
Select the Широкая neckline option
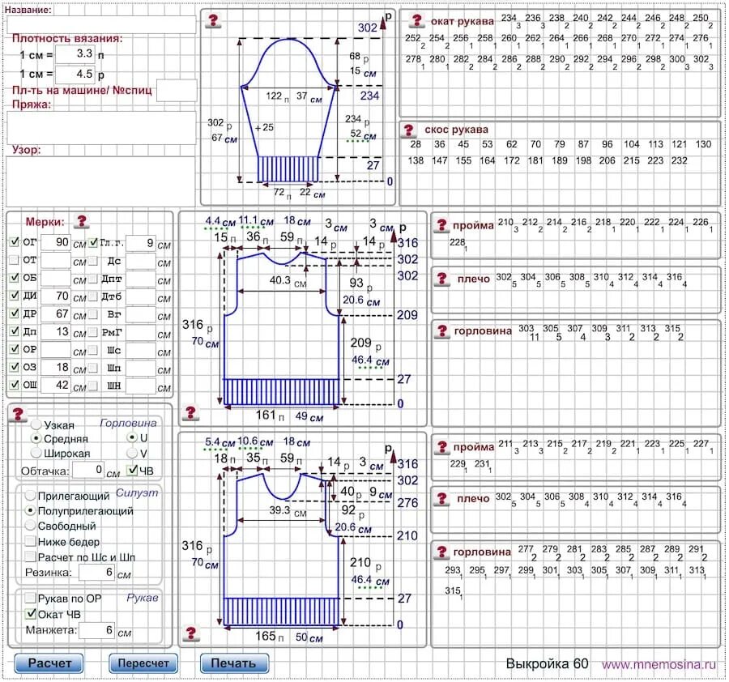(36, 452)
